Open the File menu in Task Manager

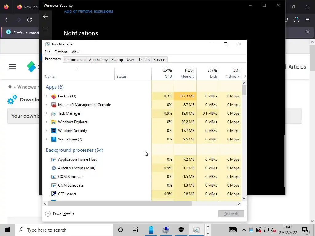tap(47, 52)
